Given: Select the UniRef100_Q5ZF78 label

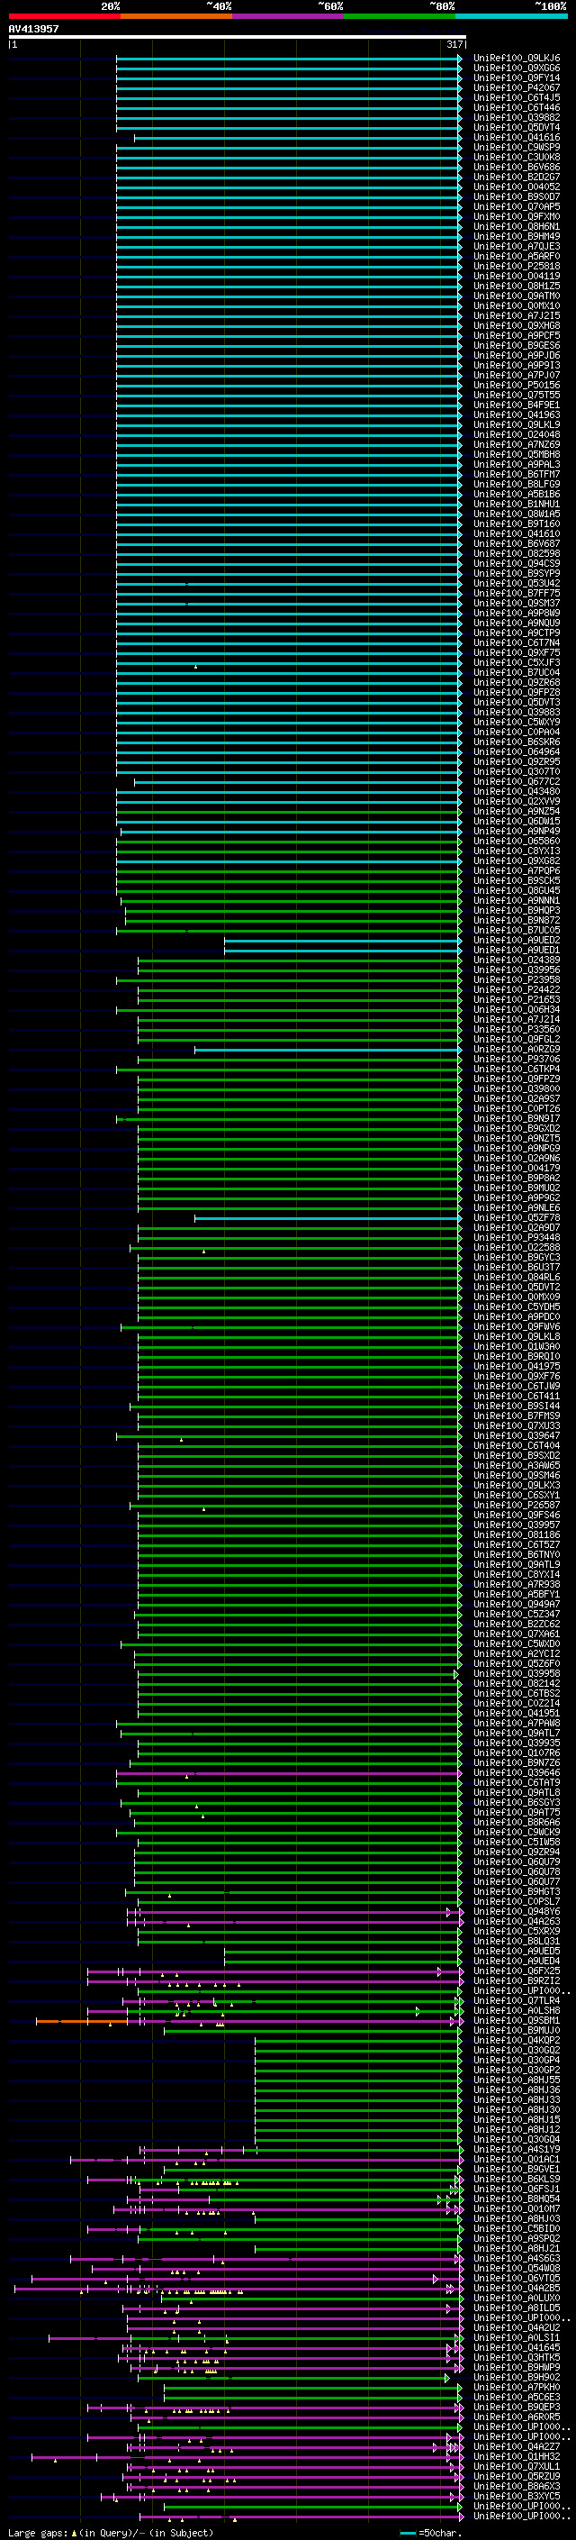Looking at the screenshot, I should click(517, 1216).
